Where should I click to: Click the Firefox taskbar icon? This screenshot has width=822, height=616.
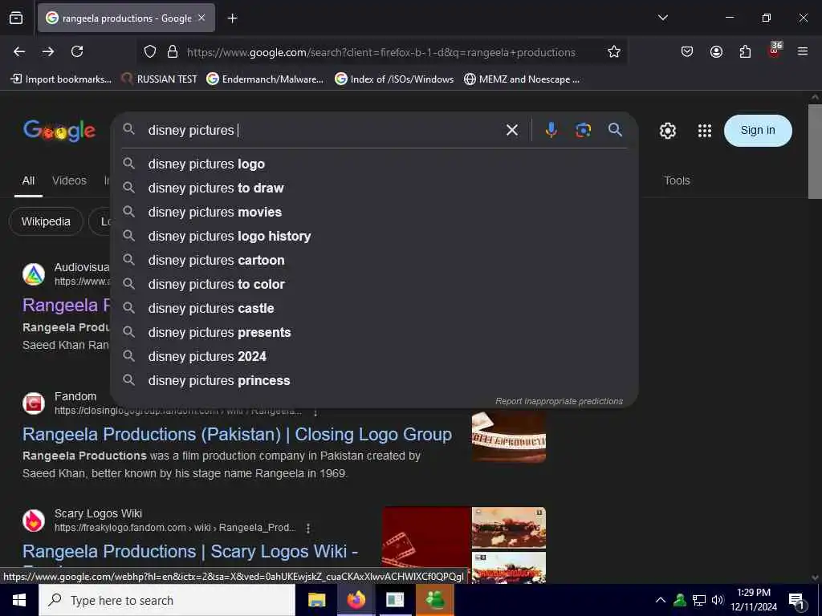click(356, 600)
